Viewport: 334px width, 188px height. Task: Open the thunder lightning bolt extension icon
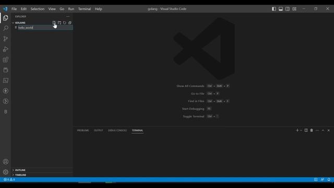pyautogui.click(x=6, y=91)
